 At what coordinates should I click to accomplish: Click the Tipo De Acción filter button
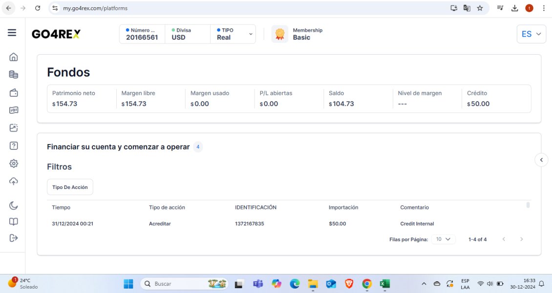(70, 187)
